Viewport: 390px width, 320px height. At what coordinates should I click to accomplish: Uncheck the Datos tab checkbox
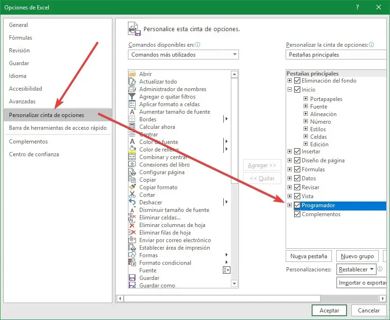click(x=297, y=178)
